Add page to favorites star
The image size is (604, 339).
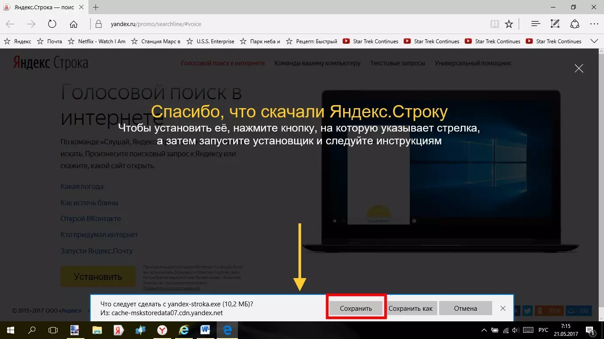pos(509,24)
